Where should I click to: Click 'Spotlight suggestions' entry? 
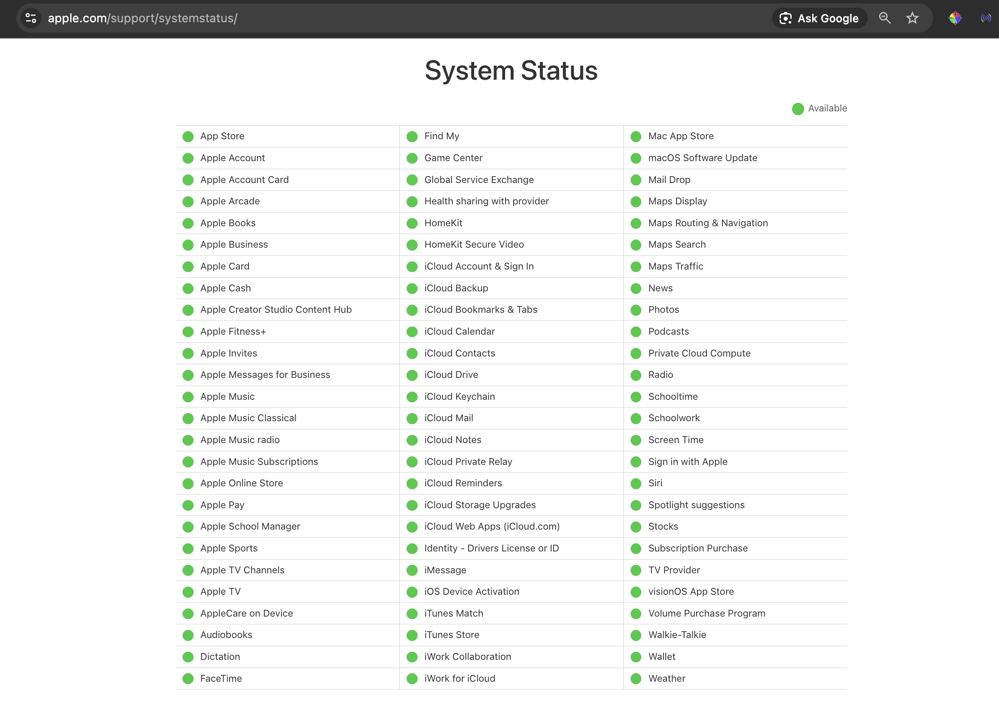coord(697,505)
